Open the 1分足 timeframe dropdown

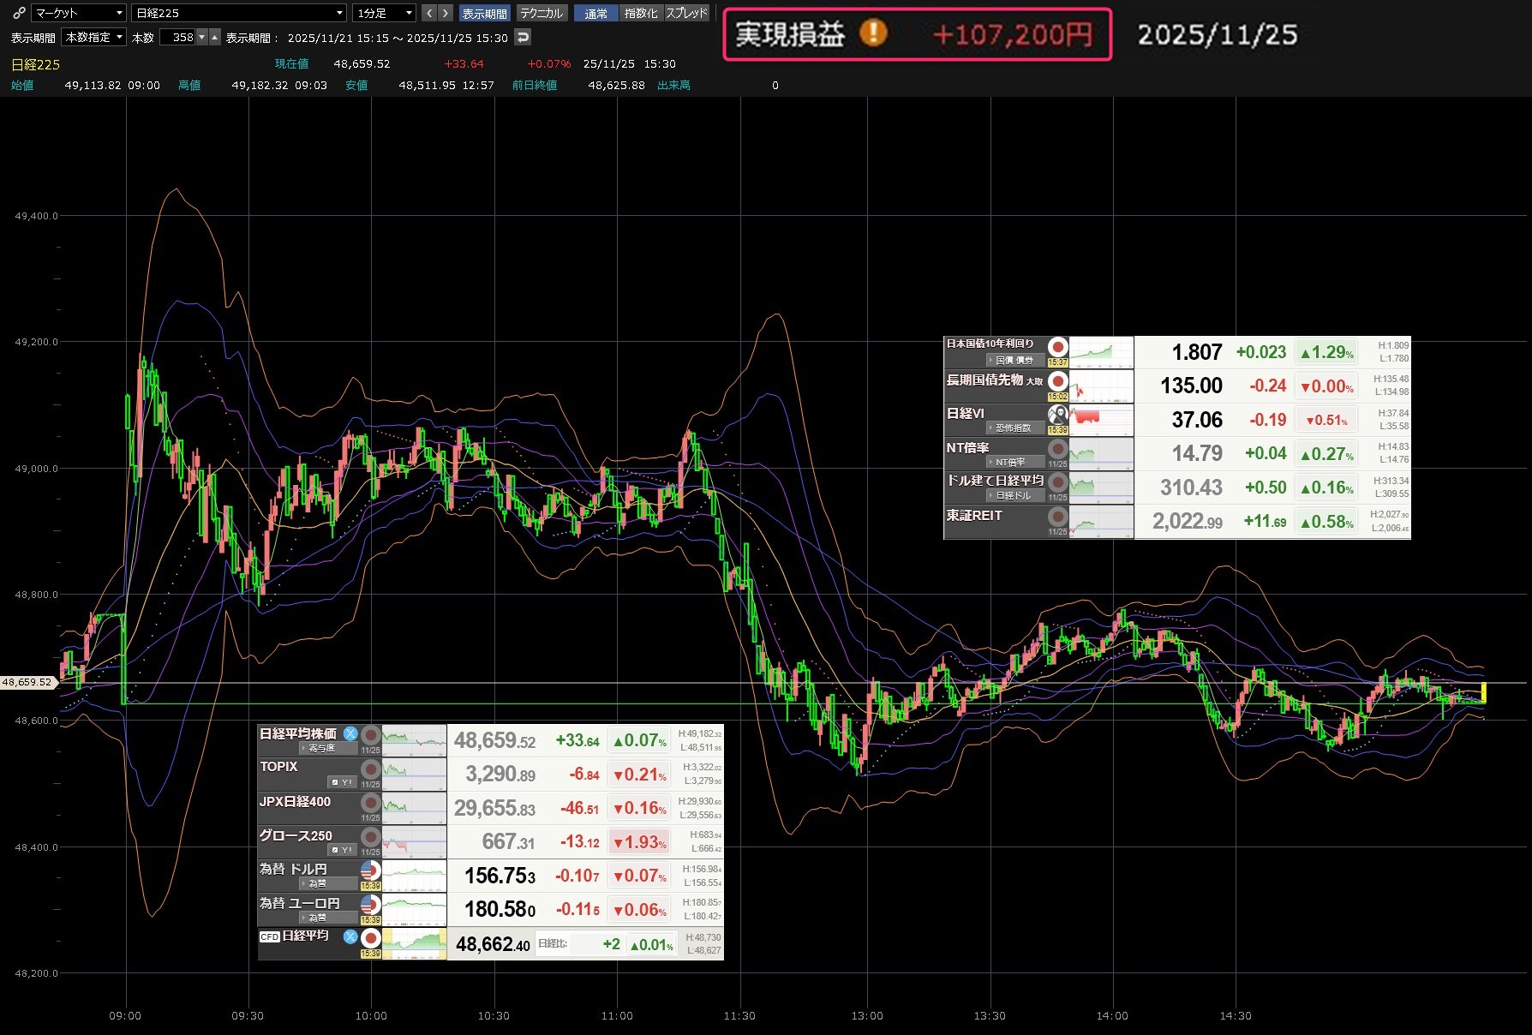tap(385, 13)
